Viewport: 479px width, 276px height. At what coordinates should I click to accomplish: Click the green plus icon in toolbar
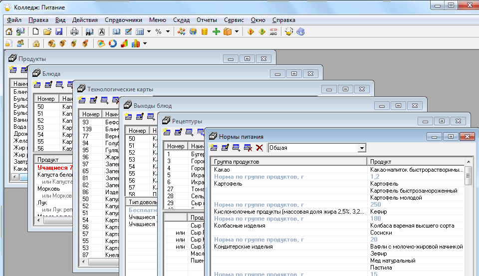(216, 32)
